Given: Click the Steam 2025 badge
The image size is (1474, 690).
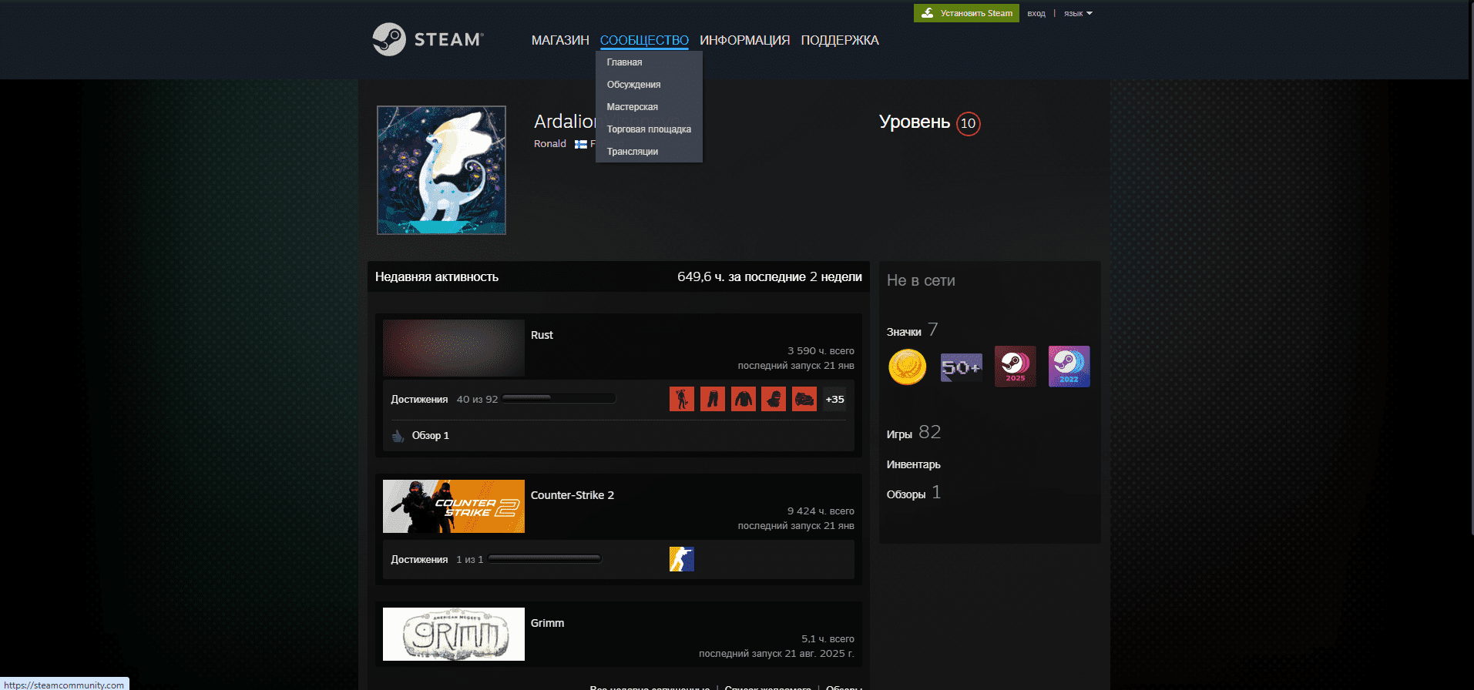Looking at the screenshot, I should click(x=1016, y=367).
